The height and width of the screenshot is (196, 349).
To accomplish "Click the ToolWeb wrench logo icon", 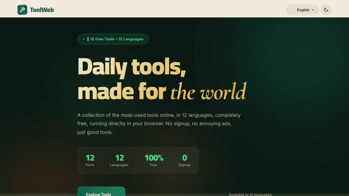I will click(x=22, y=10).
